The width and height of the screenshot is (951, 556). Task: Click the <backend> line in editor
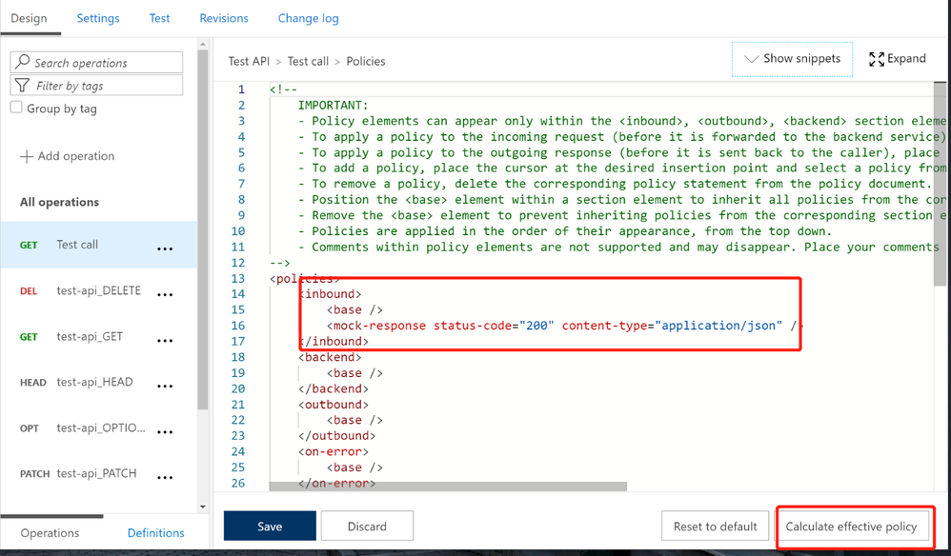[x=330, y=357]
